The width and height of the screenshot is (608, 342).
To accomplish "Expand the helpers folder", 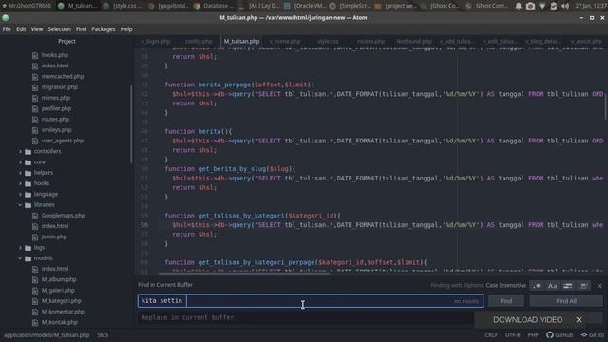I will (x=44, y=173).
